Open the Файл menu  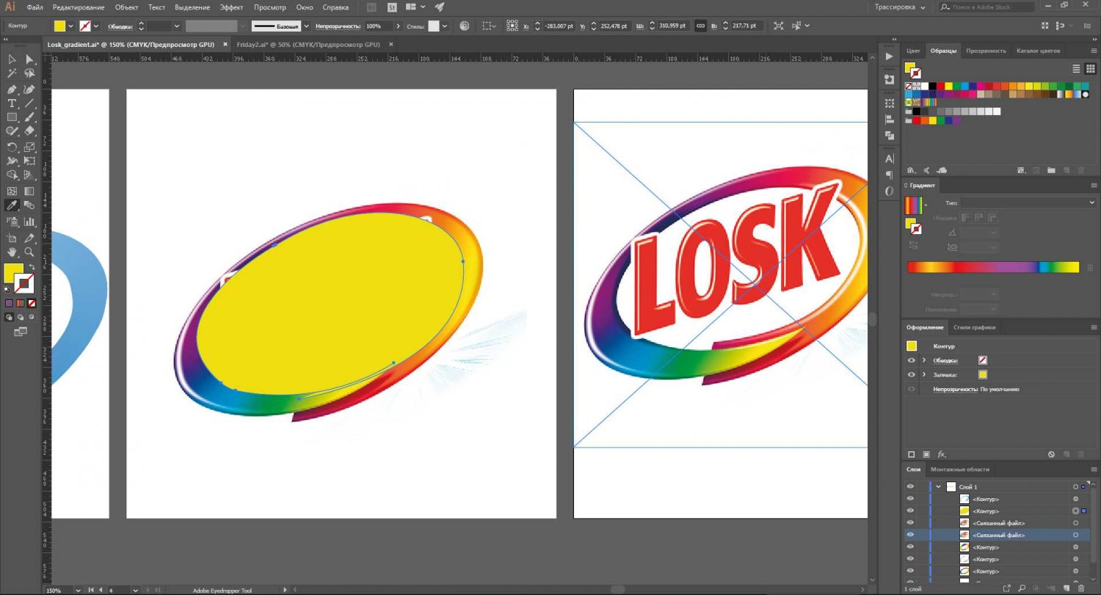(x=34, y=7)
